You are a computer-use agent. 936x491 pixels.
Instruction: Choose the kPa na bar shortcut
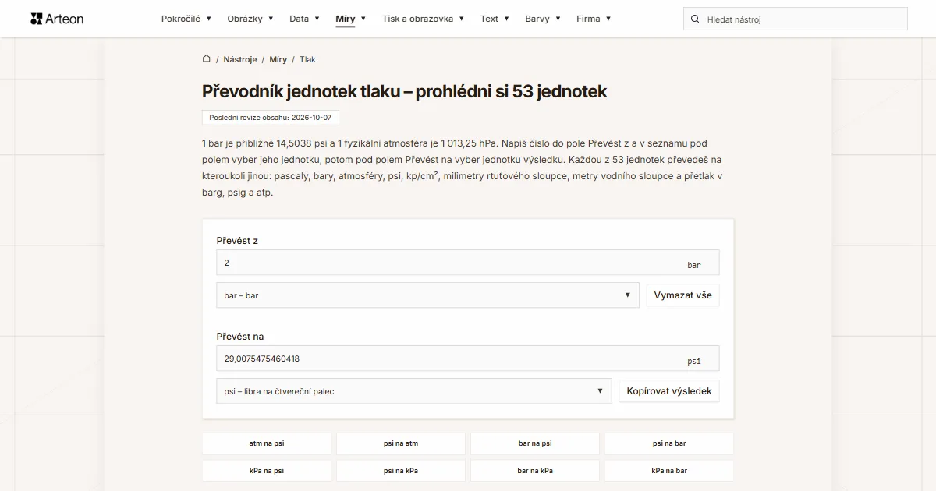(669, 471)
